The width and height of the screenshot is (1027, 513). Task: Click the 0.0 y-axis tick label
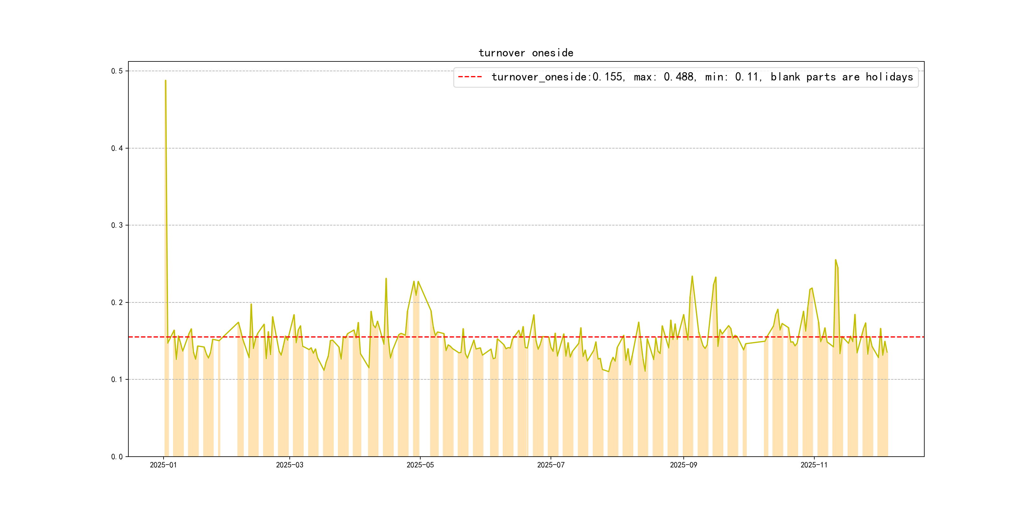tap(116, 456)
